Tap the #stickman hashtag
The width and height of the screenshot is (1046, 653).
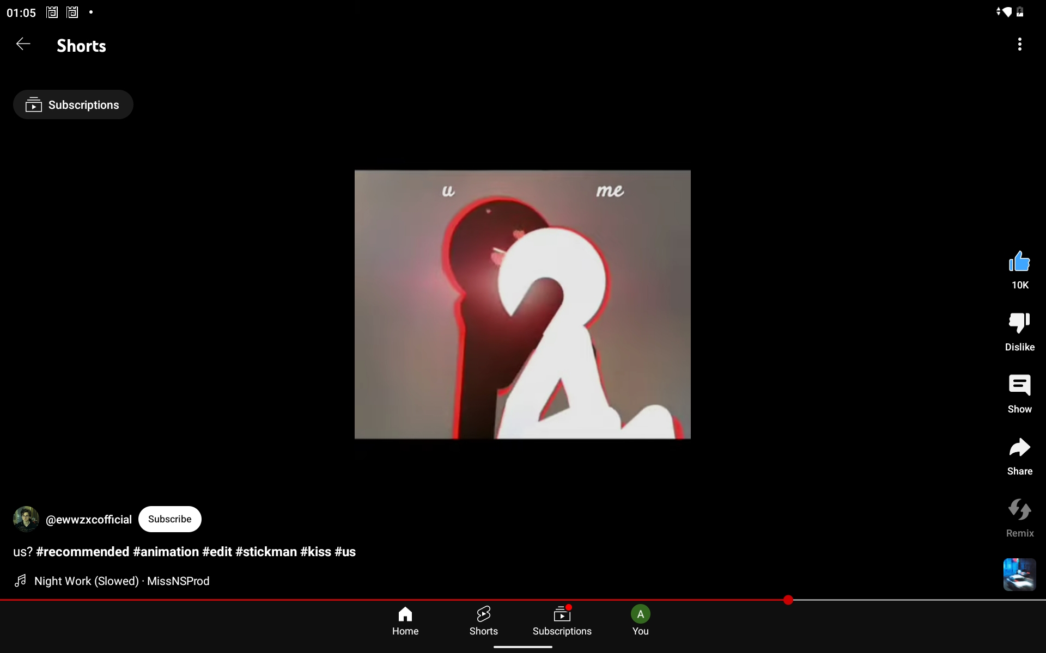point(266,552)
